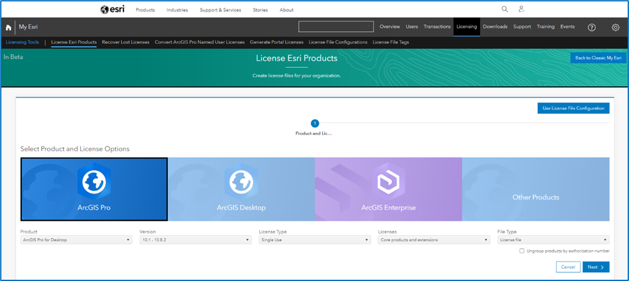Switch to the Training tab
The width and height of the screenshot is (629, 281).
point(545,26)
